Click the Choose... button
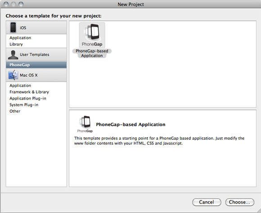 click(239, 202)
